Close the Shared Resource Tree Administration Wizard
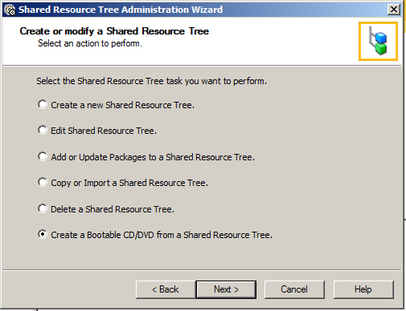406x311 pixels. 394,10
